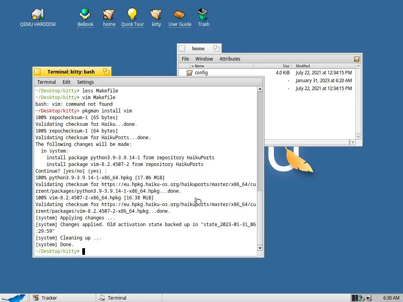Zoom the home window via title tab button

216,48
